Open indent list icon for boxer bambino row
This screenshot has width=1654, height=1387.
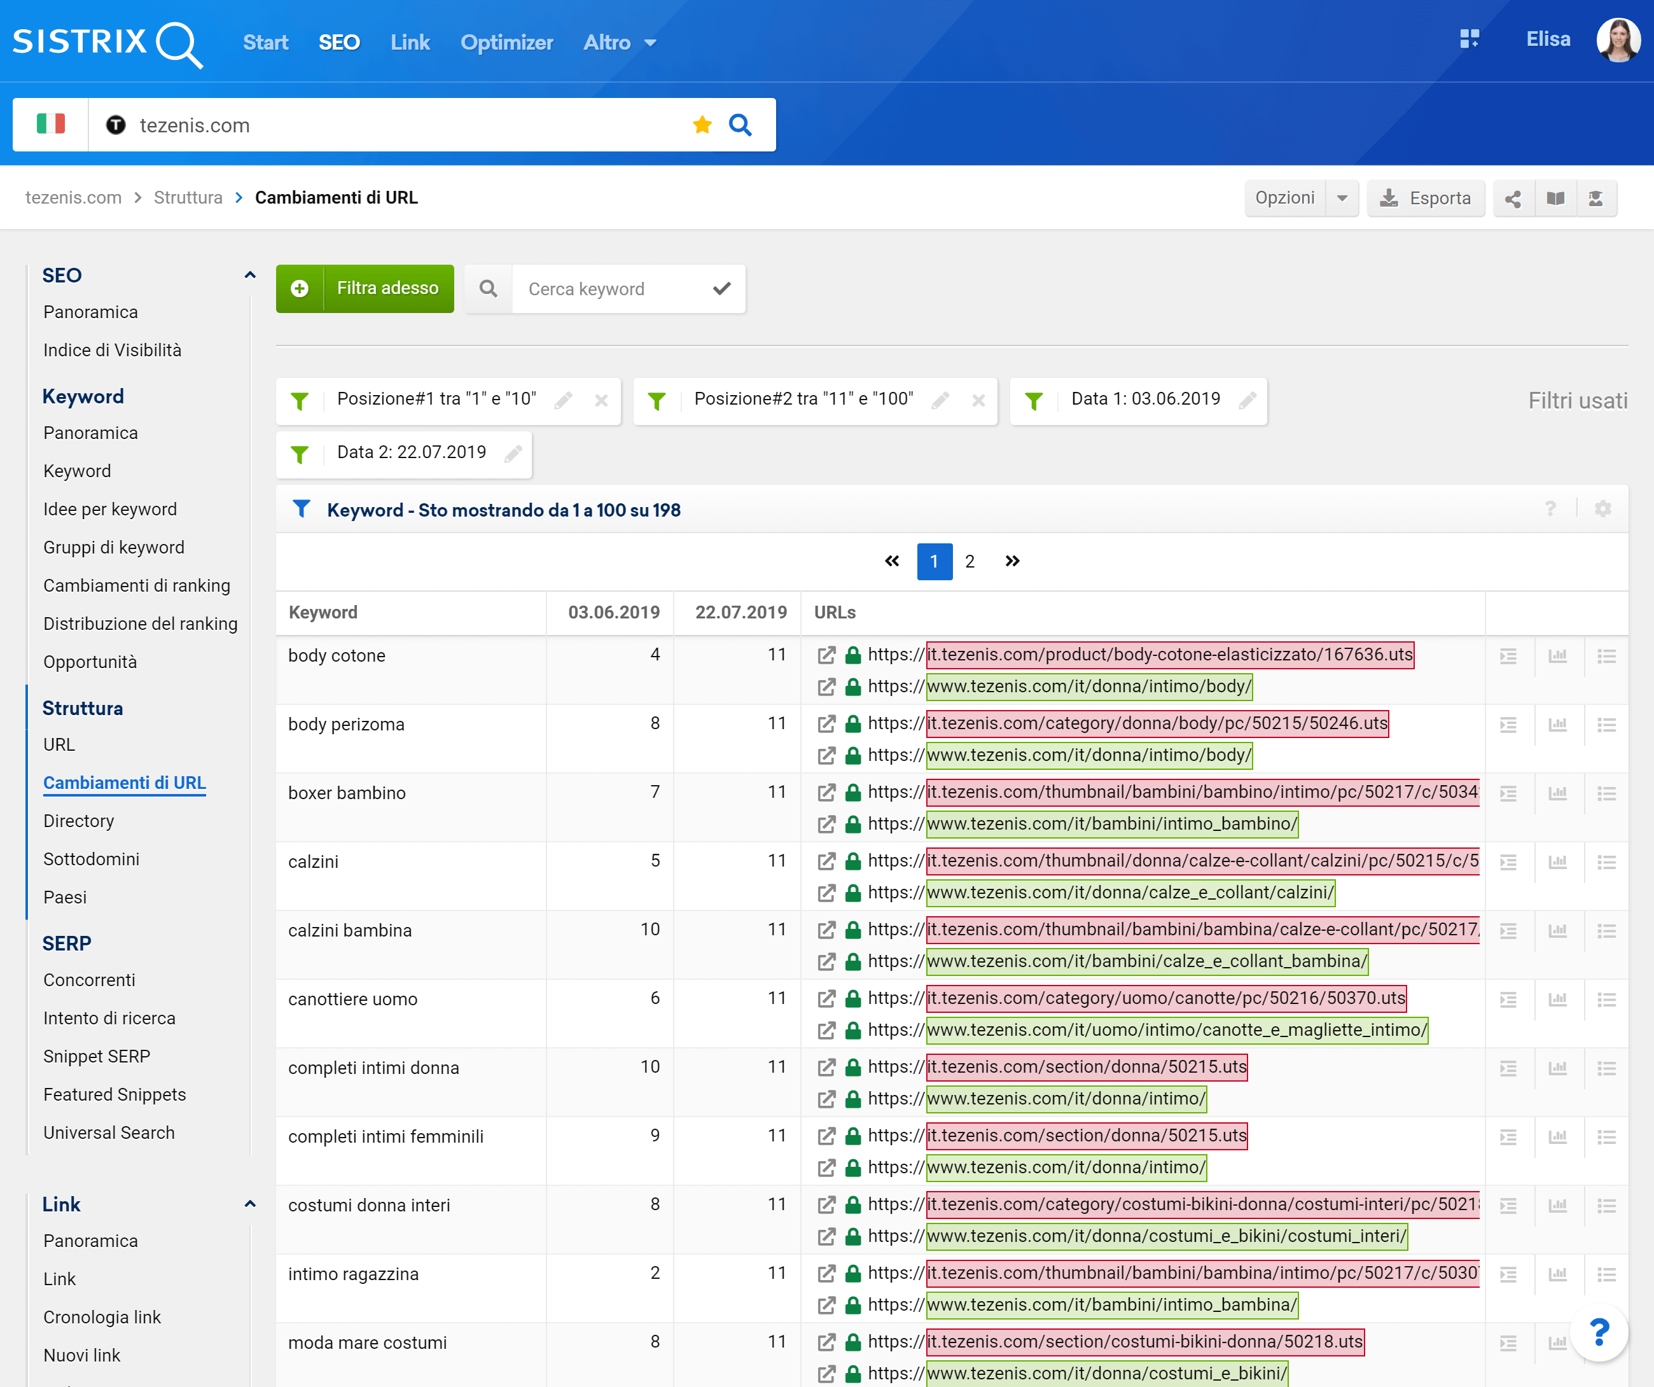point(1508,794)
